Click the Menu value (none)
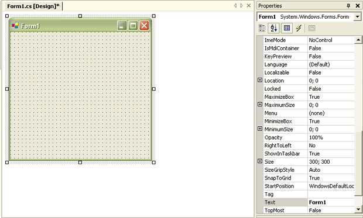 coord(317,113)
